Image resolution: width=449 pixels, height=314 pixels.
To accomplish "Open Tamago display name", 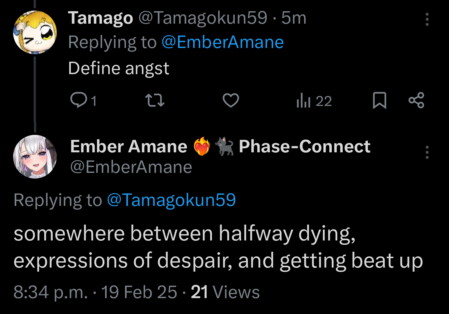I will coord(100,18).
